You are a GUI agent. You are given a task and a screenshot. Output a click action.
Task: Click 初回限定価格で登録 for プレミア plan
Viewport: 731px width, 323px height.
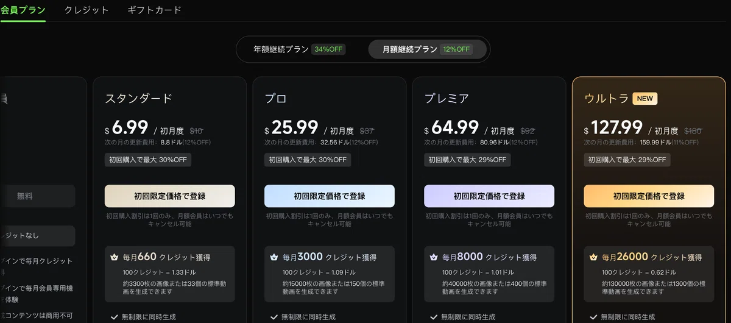click(489, 196)
